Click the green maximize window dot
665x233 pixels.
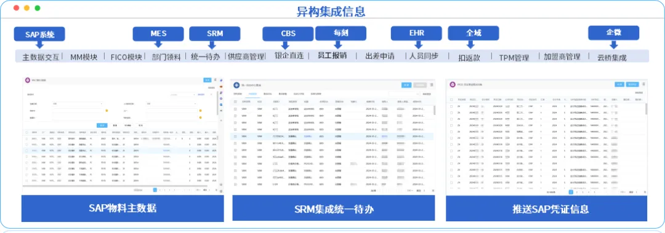click(x=38, y=8)
